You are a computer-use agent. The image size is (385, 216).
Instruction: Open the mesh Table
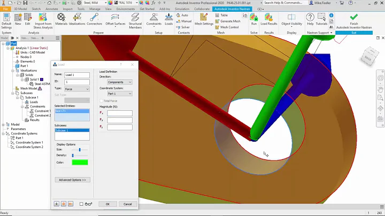pyautogui.click(x=221, y=15)
